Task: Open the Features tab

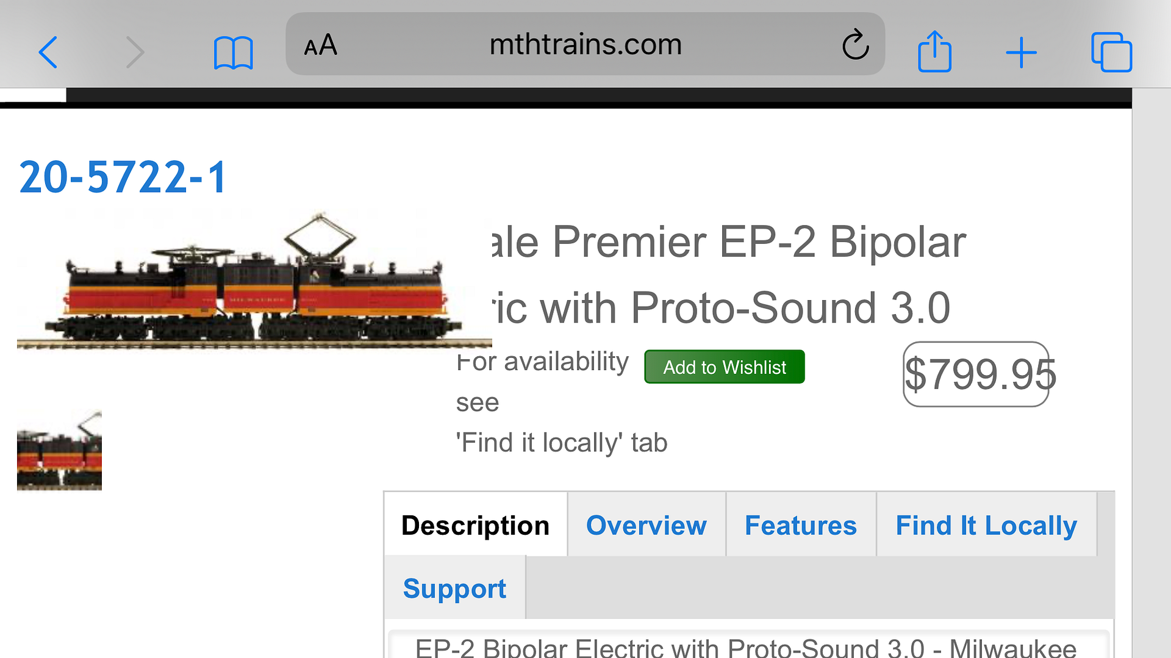Action: [x=800, y=525]
